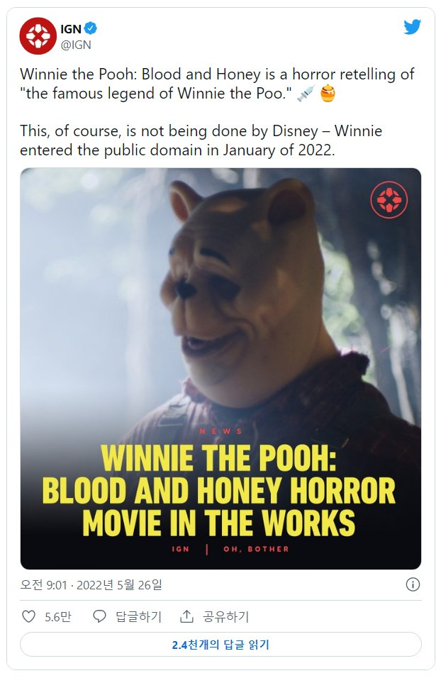Click the blue verified badge
The width and height of the screenshot is (441, 678).
click(x=91, y=29)
